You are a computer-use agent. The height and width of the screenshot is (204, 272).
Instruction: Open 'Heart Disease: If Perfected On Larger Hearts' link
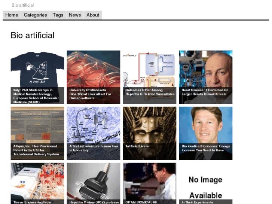pyautogui.click(x=205, y=92)
